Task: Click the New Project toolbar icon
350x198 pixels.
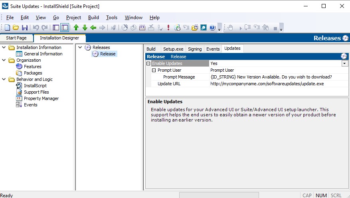Action: [7, 27]
